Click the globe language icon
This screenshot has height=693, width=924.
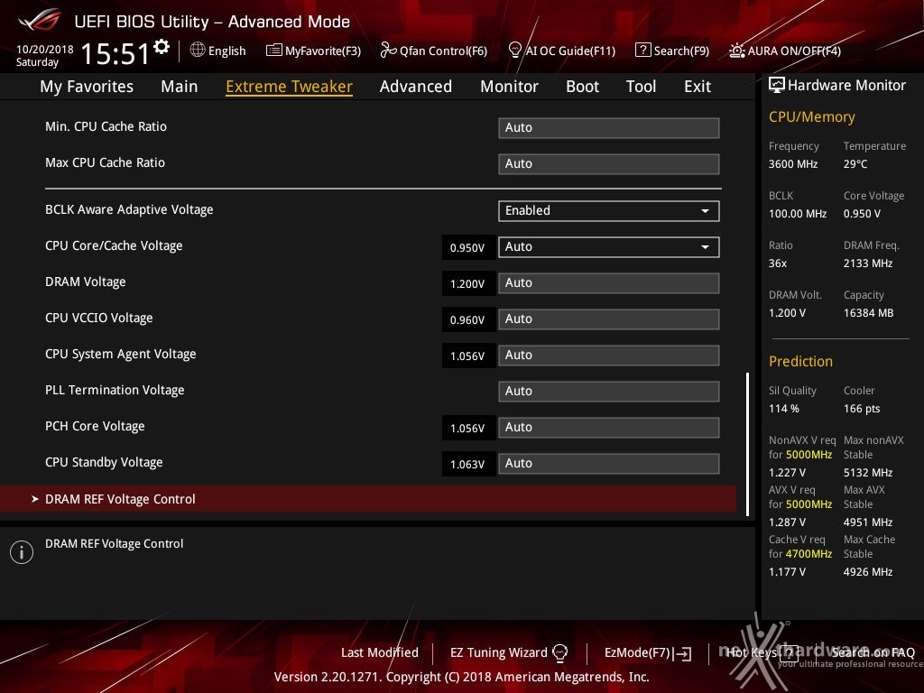coord(198,51)
